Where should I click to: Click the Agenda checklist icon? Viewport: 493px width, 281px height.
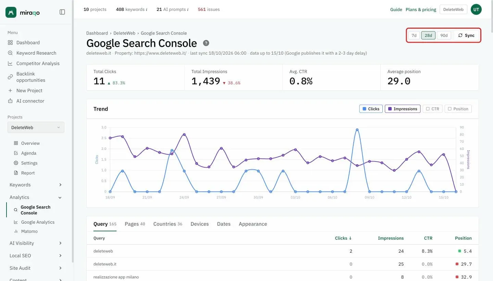(16, 153)
